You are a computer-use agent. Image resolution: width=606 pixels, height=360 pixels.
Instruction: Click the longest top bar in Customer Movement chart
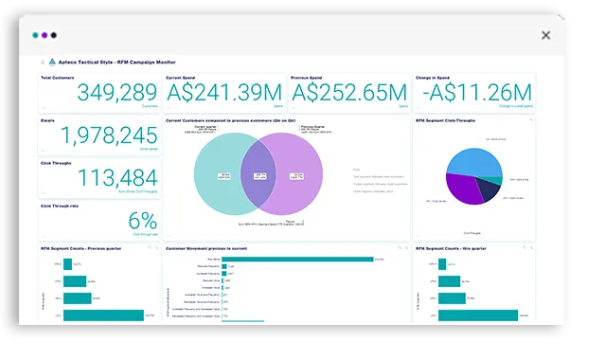(297, 259)
